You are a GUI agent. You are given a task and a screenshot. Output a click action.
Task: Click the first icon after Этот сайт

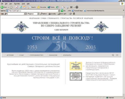tap(70, 14)
